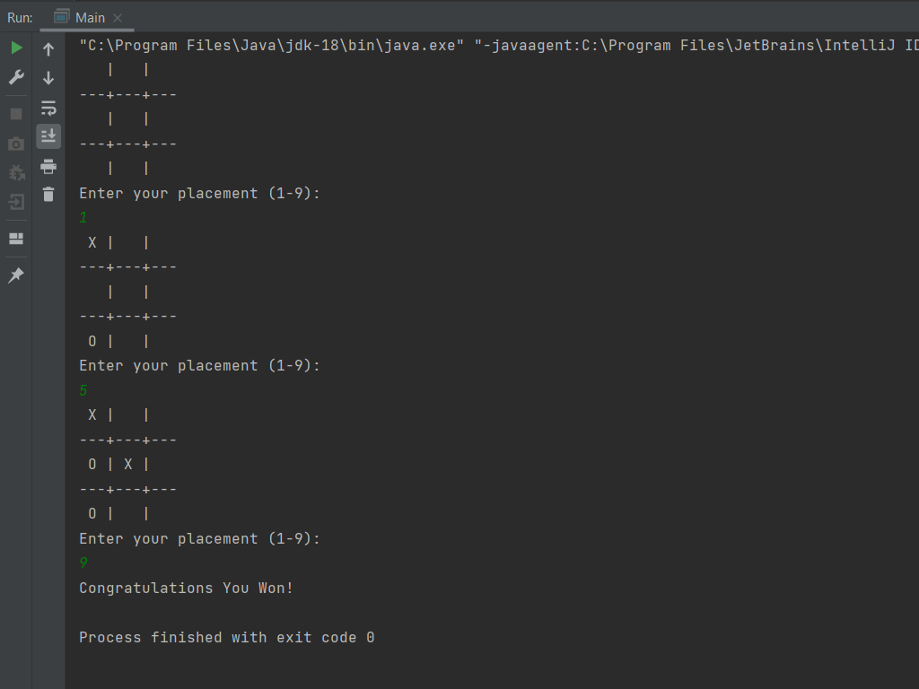
Task: Click the Run: tool window label
Action: [x=20, y=18]
